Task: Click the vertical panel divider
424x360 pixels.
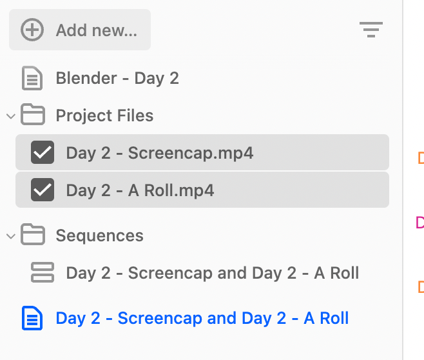Action: pyautogui.click(x=403, y=180)
